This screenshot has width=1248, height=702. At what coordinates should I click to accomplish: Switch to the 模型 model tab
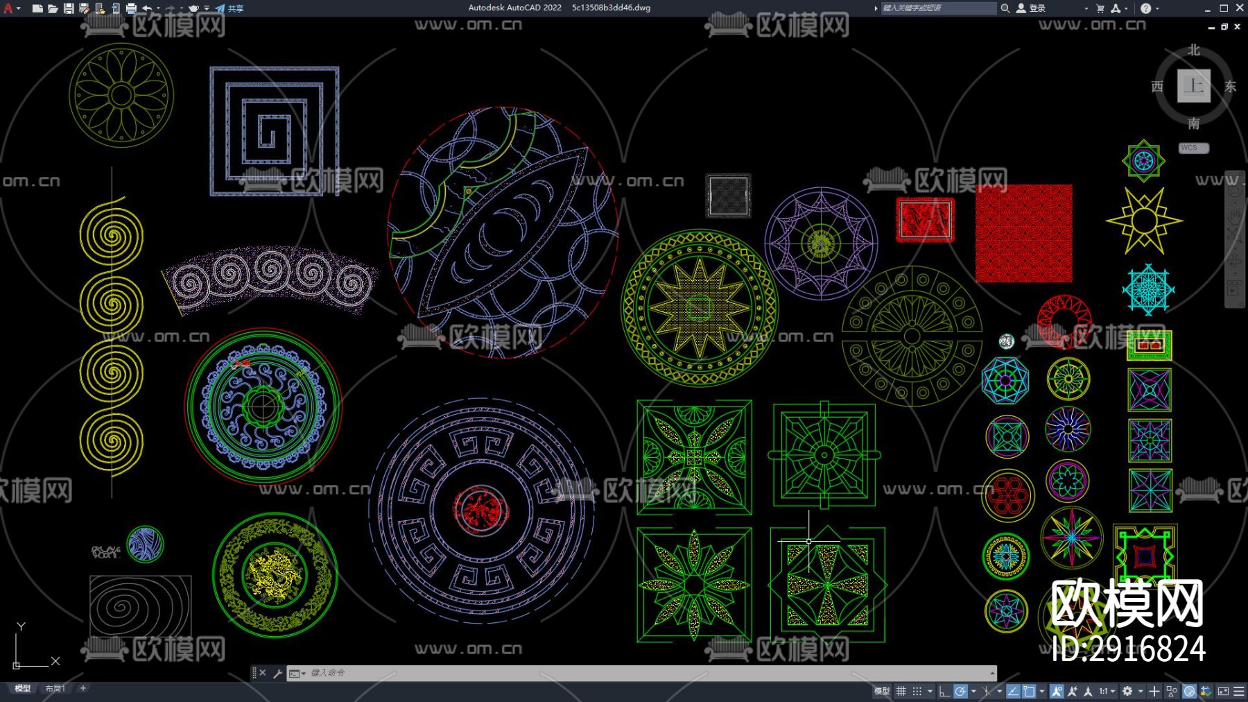[x=23, y=689]
